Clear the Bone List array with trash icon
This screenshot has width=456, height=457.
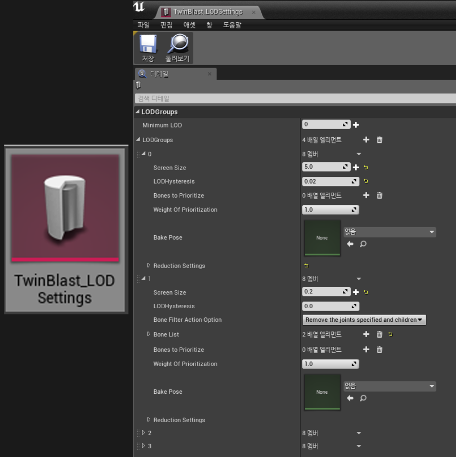click(379, 334)
